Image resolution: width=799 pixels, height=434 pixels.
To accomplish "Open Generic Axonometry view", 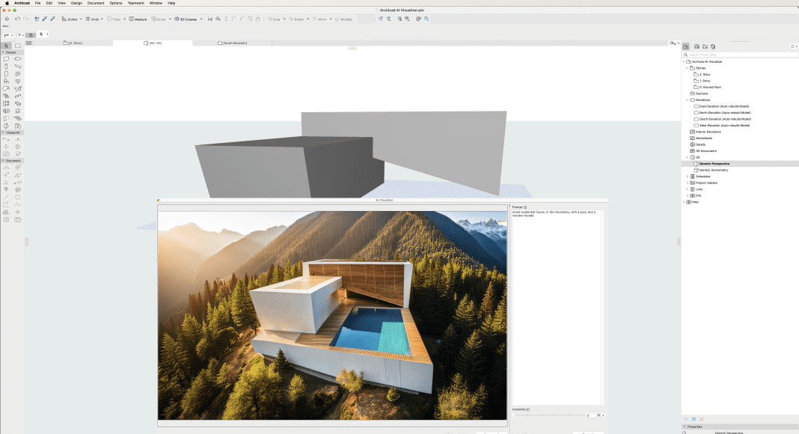I will click(x=713, y=170).
